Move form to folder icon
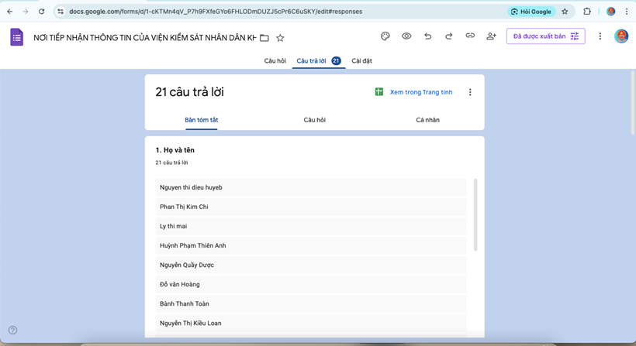636x346 pixels. tap(264, 37)
